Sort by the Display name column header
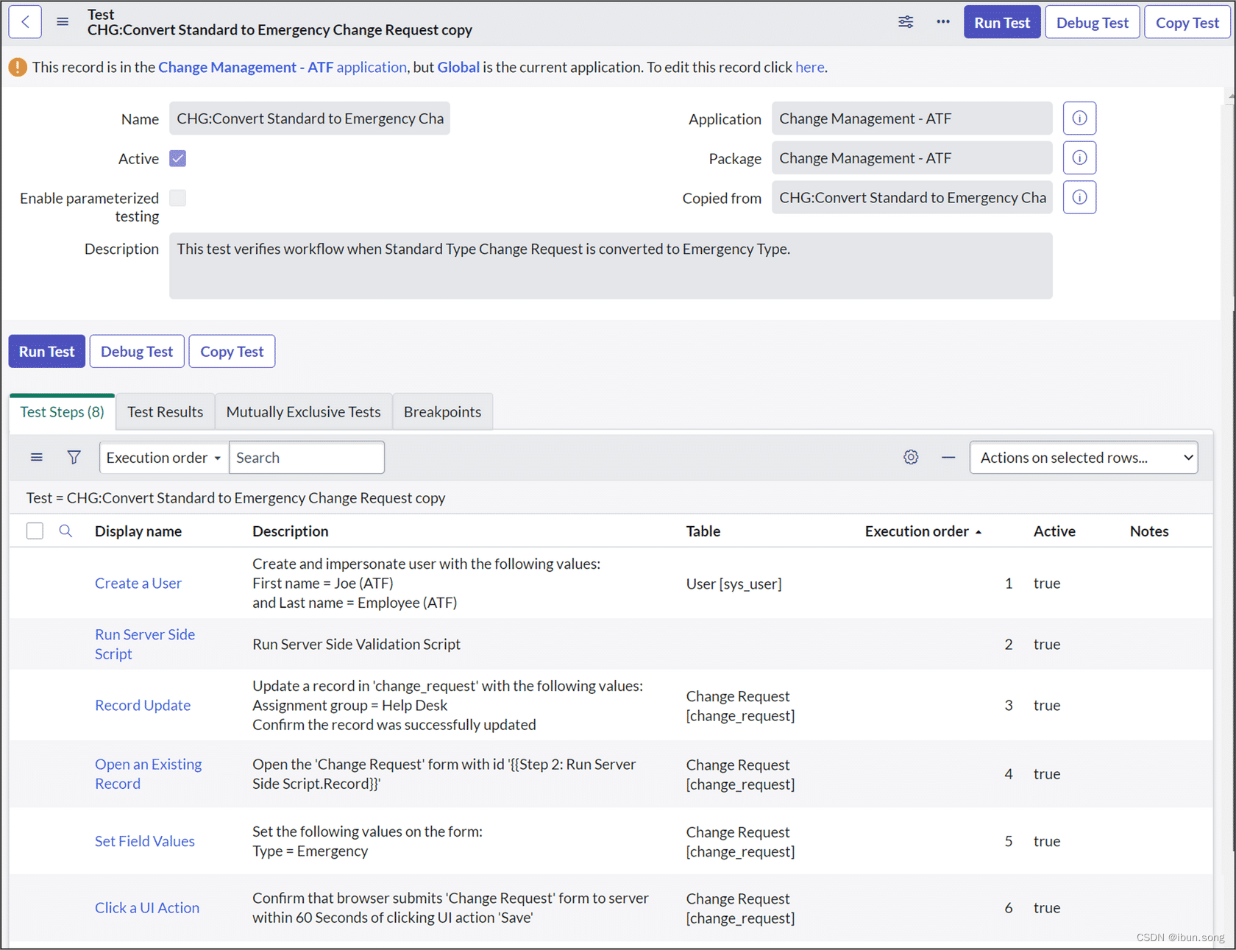1236x950 pixels. click(138, 531)
